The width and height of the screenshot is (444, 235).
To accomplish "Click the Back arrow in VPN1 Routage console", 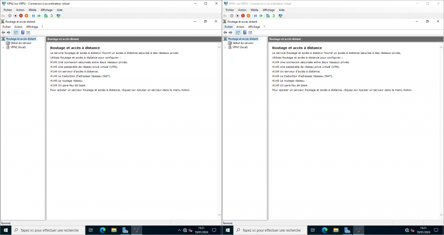I will click(225, 33).
